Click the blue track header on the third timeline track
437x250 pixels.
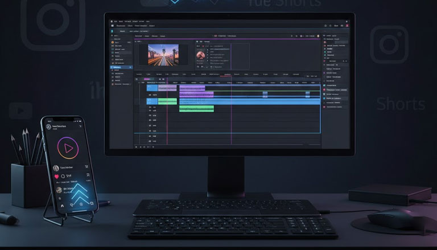tap(152, 101)
